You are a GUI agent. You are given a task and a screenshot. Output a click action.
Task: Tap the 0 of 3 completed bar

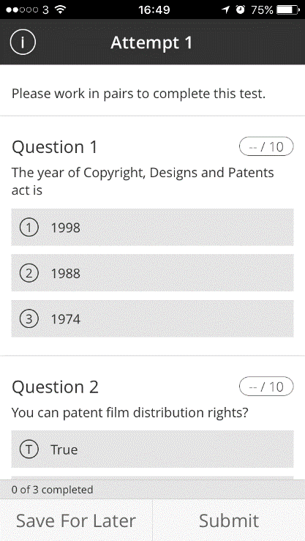point(152,489)
